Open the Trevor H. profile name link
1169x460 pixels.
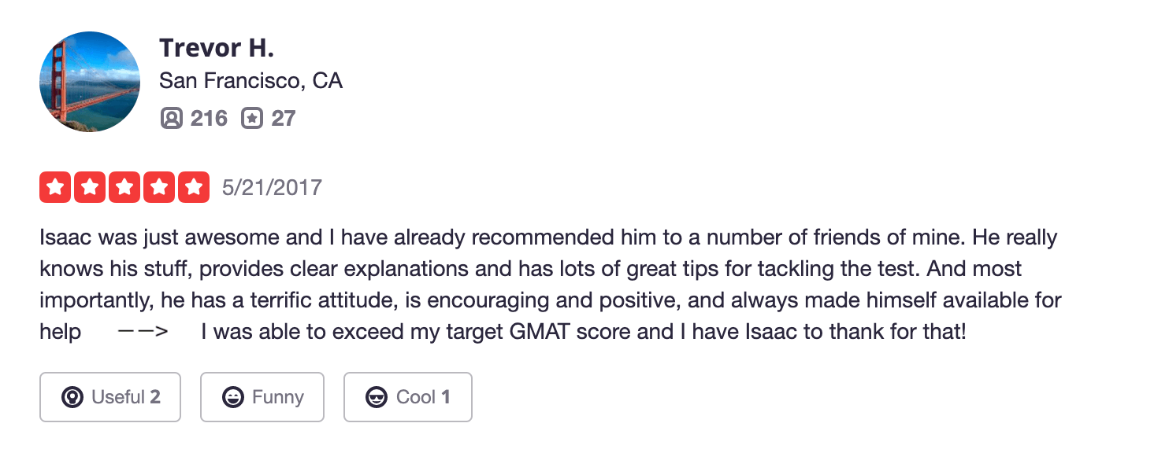[217, 48]
